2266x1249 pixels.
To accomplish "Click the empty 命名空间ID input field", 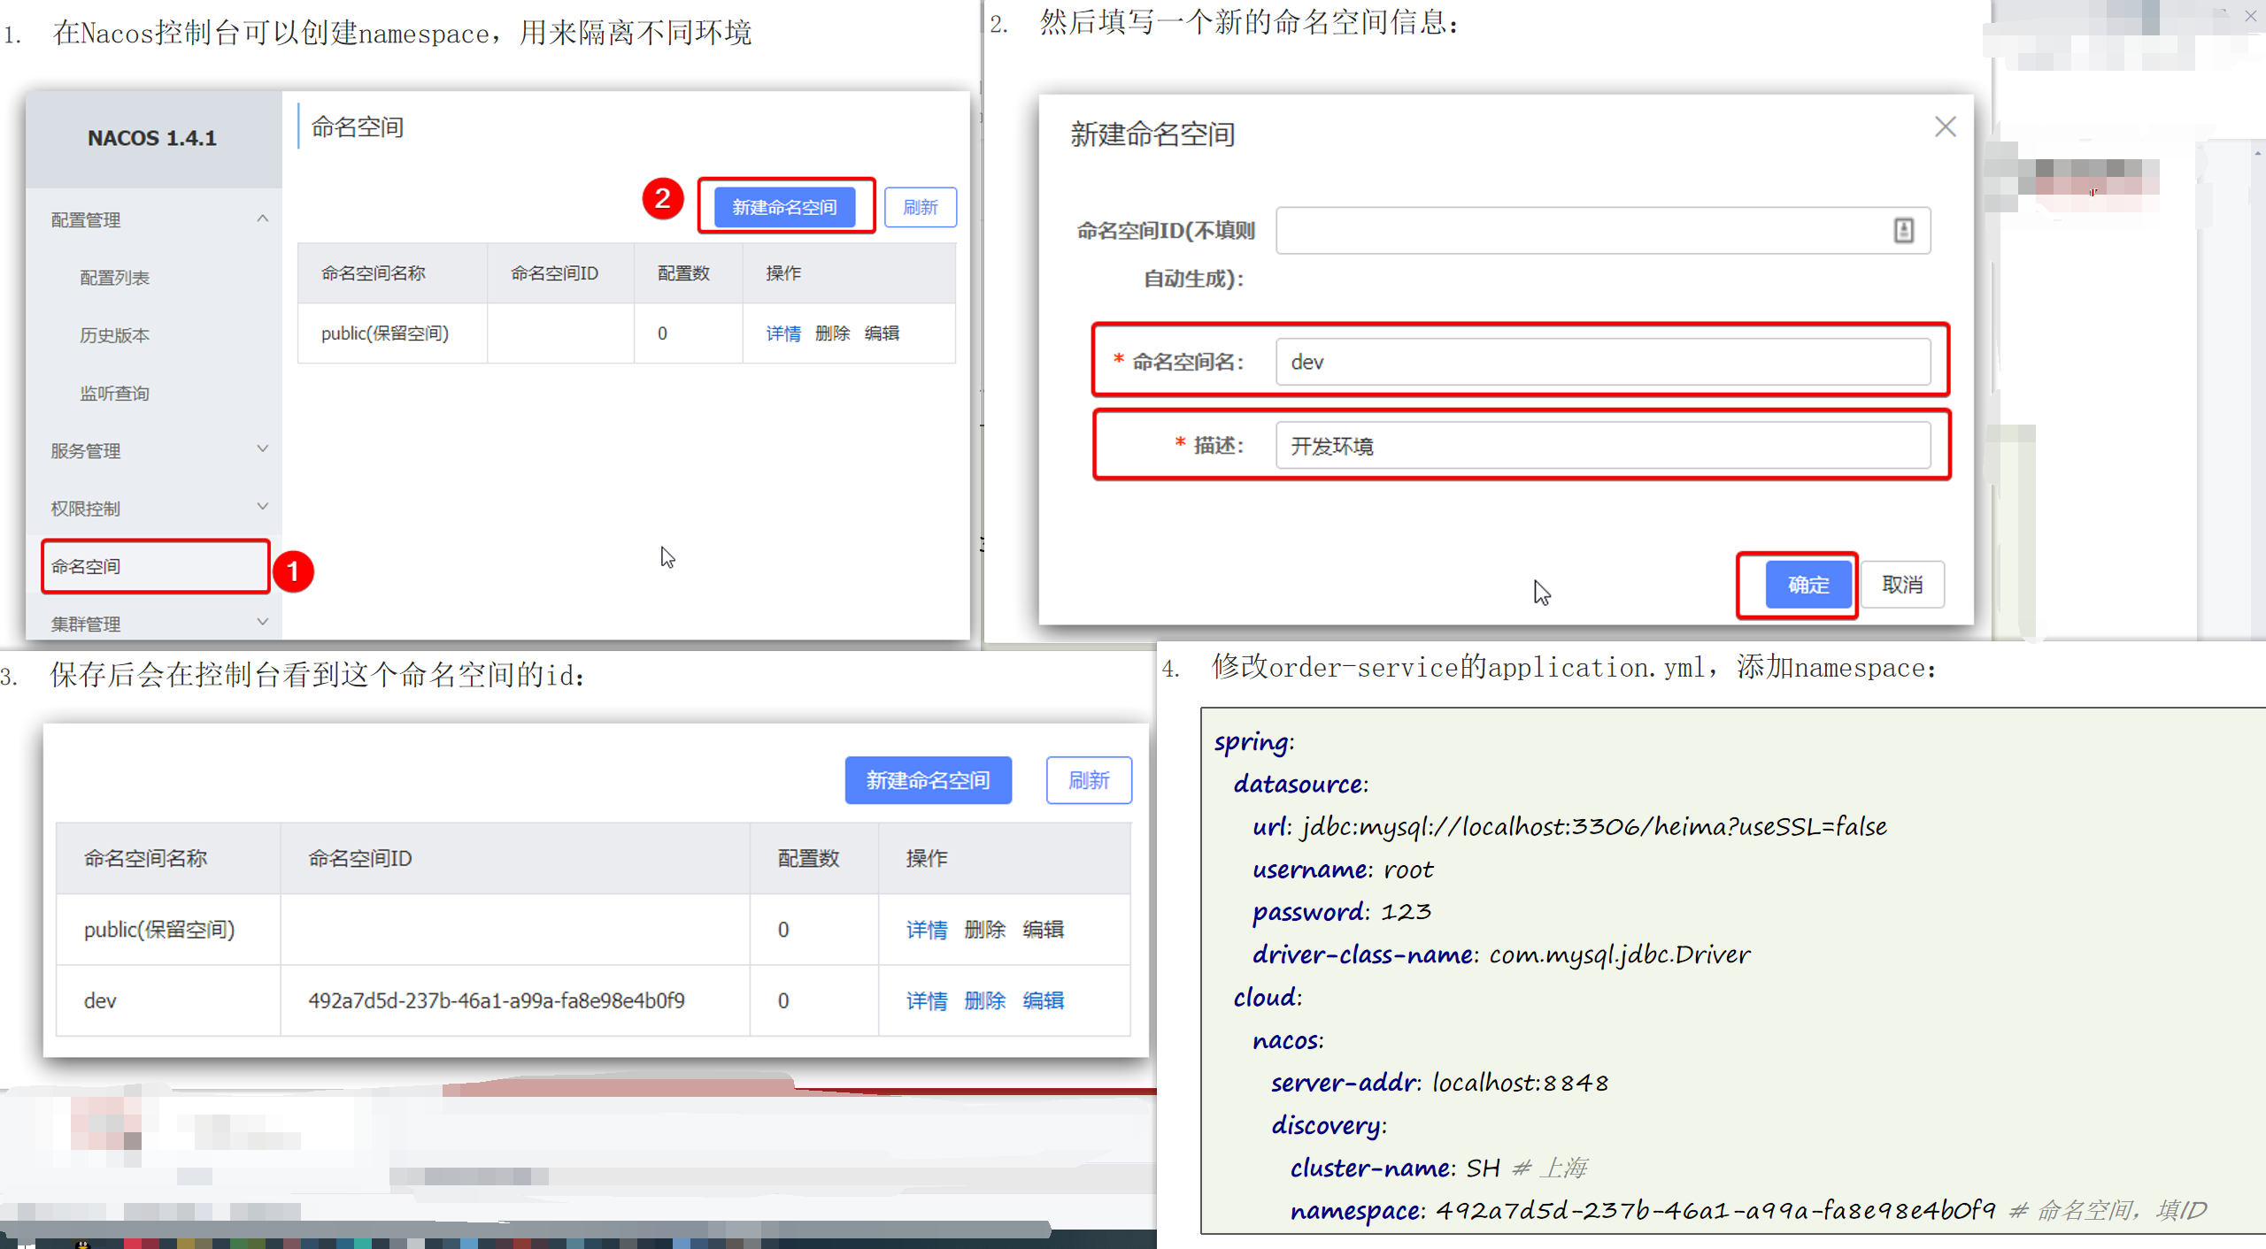I will coord(1576,230).
